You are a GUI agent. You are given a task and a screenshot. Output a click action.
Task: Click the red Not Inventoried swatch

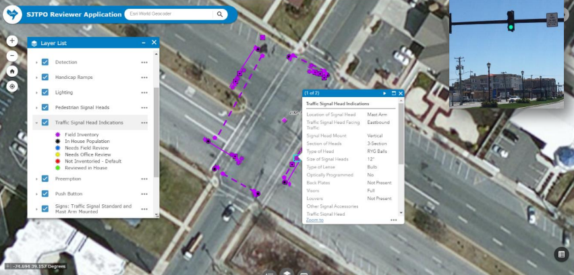pyautogui.click(x=57, y=161)
